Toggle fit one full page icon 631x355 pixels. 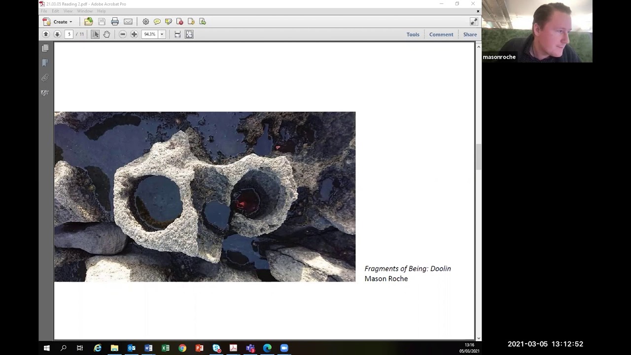[x=189, y=34]
